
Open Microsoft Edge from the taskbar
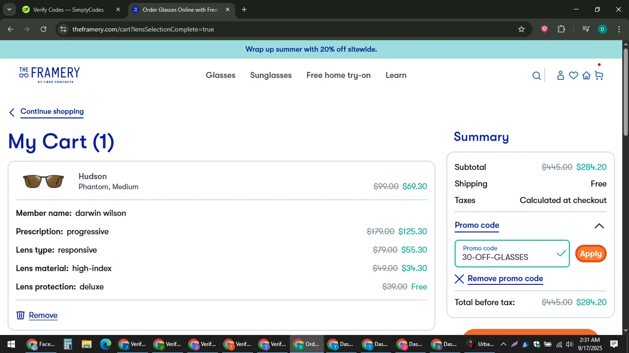[105, 344]
